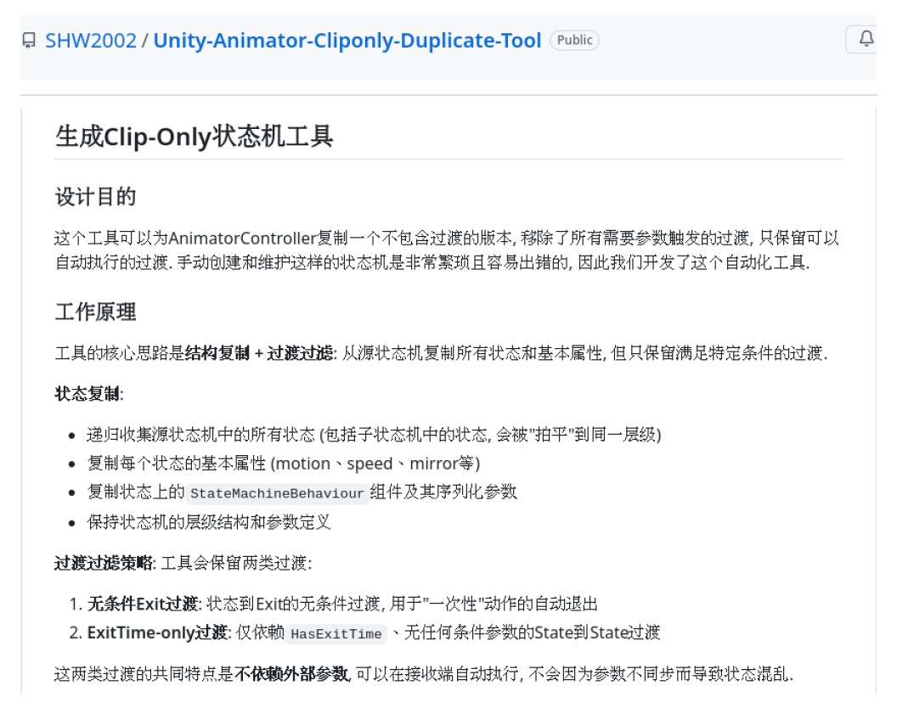897x714 pixels.
Task: Click the bullet starting 递归收集源状态机
Action: click(374, 435)
